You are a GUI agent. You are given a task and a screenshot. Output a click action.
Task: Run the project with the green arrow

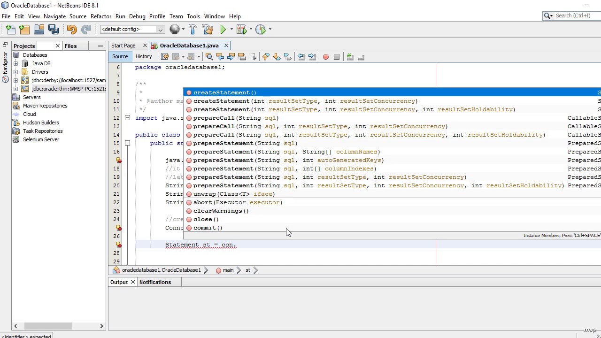pyautogui.click(x=223, y=29)
